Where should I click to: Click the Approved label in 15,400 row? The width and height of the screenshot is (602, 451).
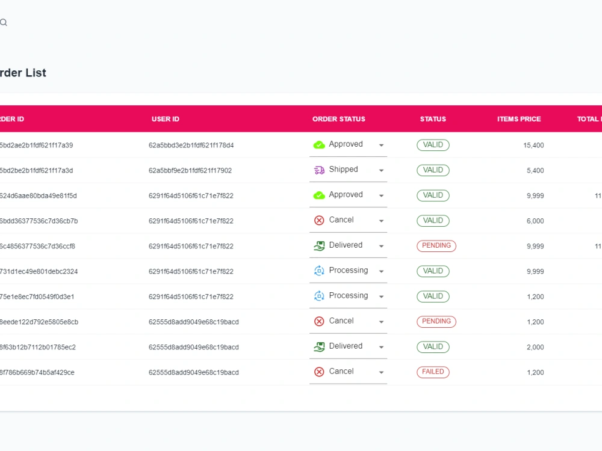click(346, 144)
